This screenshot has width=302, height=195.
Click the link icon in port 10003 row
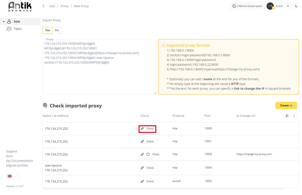142,154
